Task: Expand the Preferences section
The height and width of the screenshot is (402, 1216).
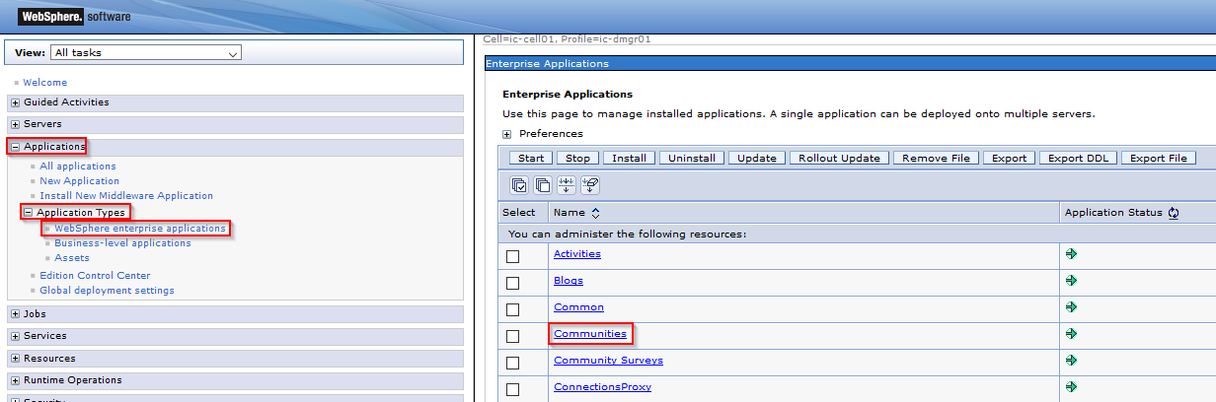Action: tap(507, 134)
